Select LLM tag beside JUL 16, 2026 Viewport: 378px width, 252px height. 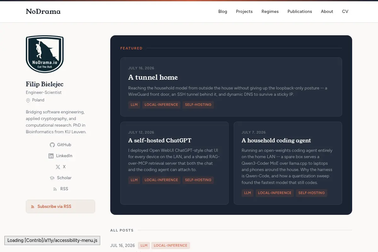tap(144, 245)
